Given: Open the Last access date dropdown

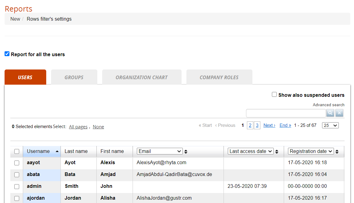Looking at the screenshot, I should click(251, 151).
